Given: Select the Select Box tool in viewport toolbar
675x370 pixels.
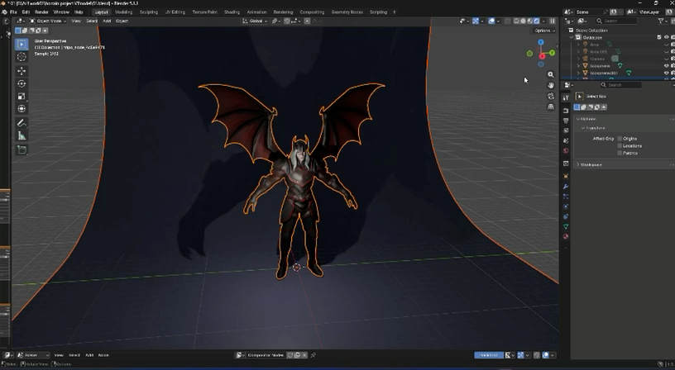Looking at the screenshot, I should coord(22,44).
